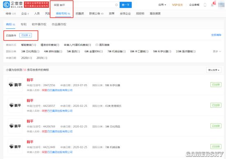Choose the 智能查询 query mode
Image resolution: width=226 pixels, height=159 pixels.
(28, 45)
